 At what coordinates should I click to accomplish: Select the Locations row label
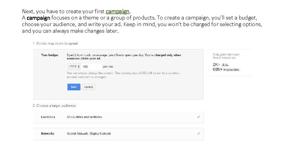[x=48, y=117]
